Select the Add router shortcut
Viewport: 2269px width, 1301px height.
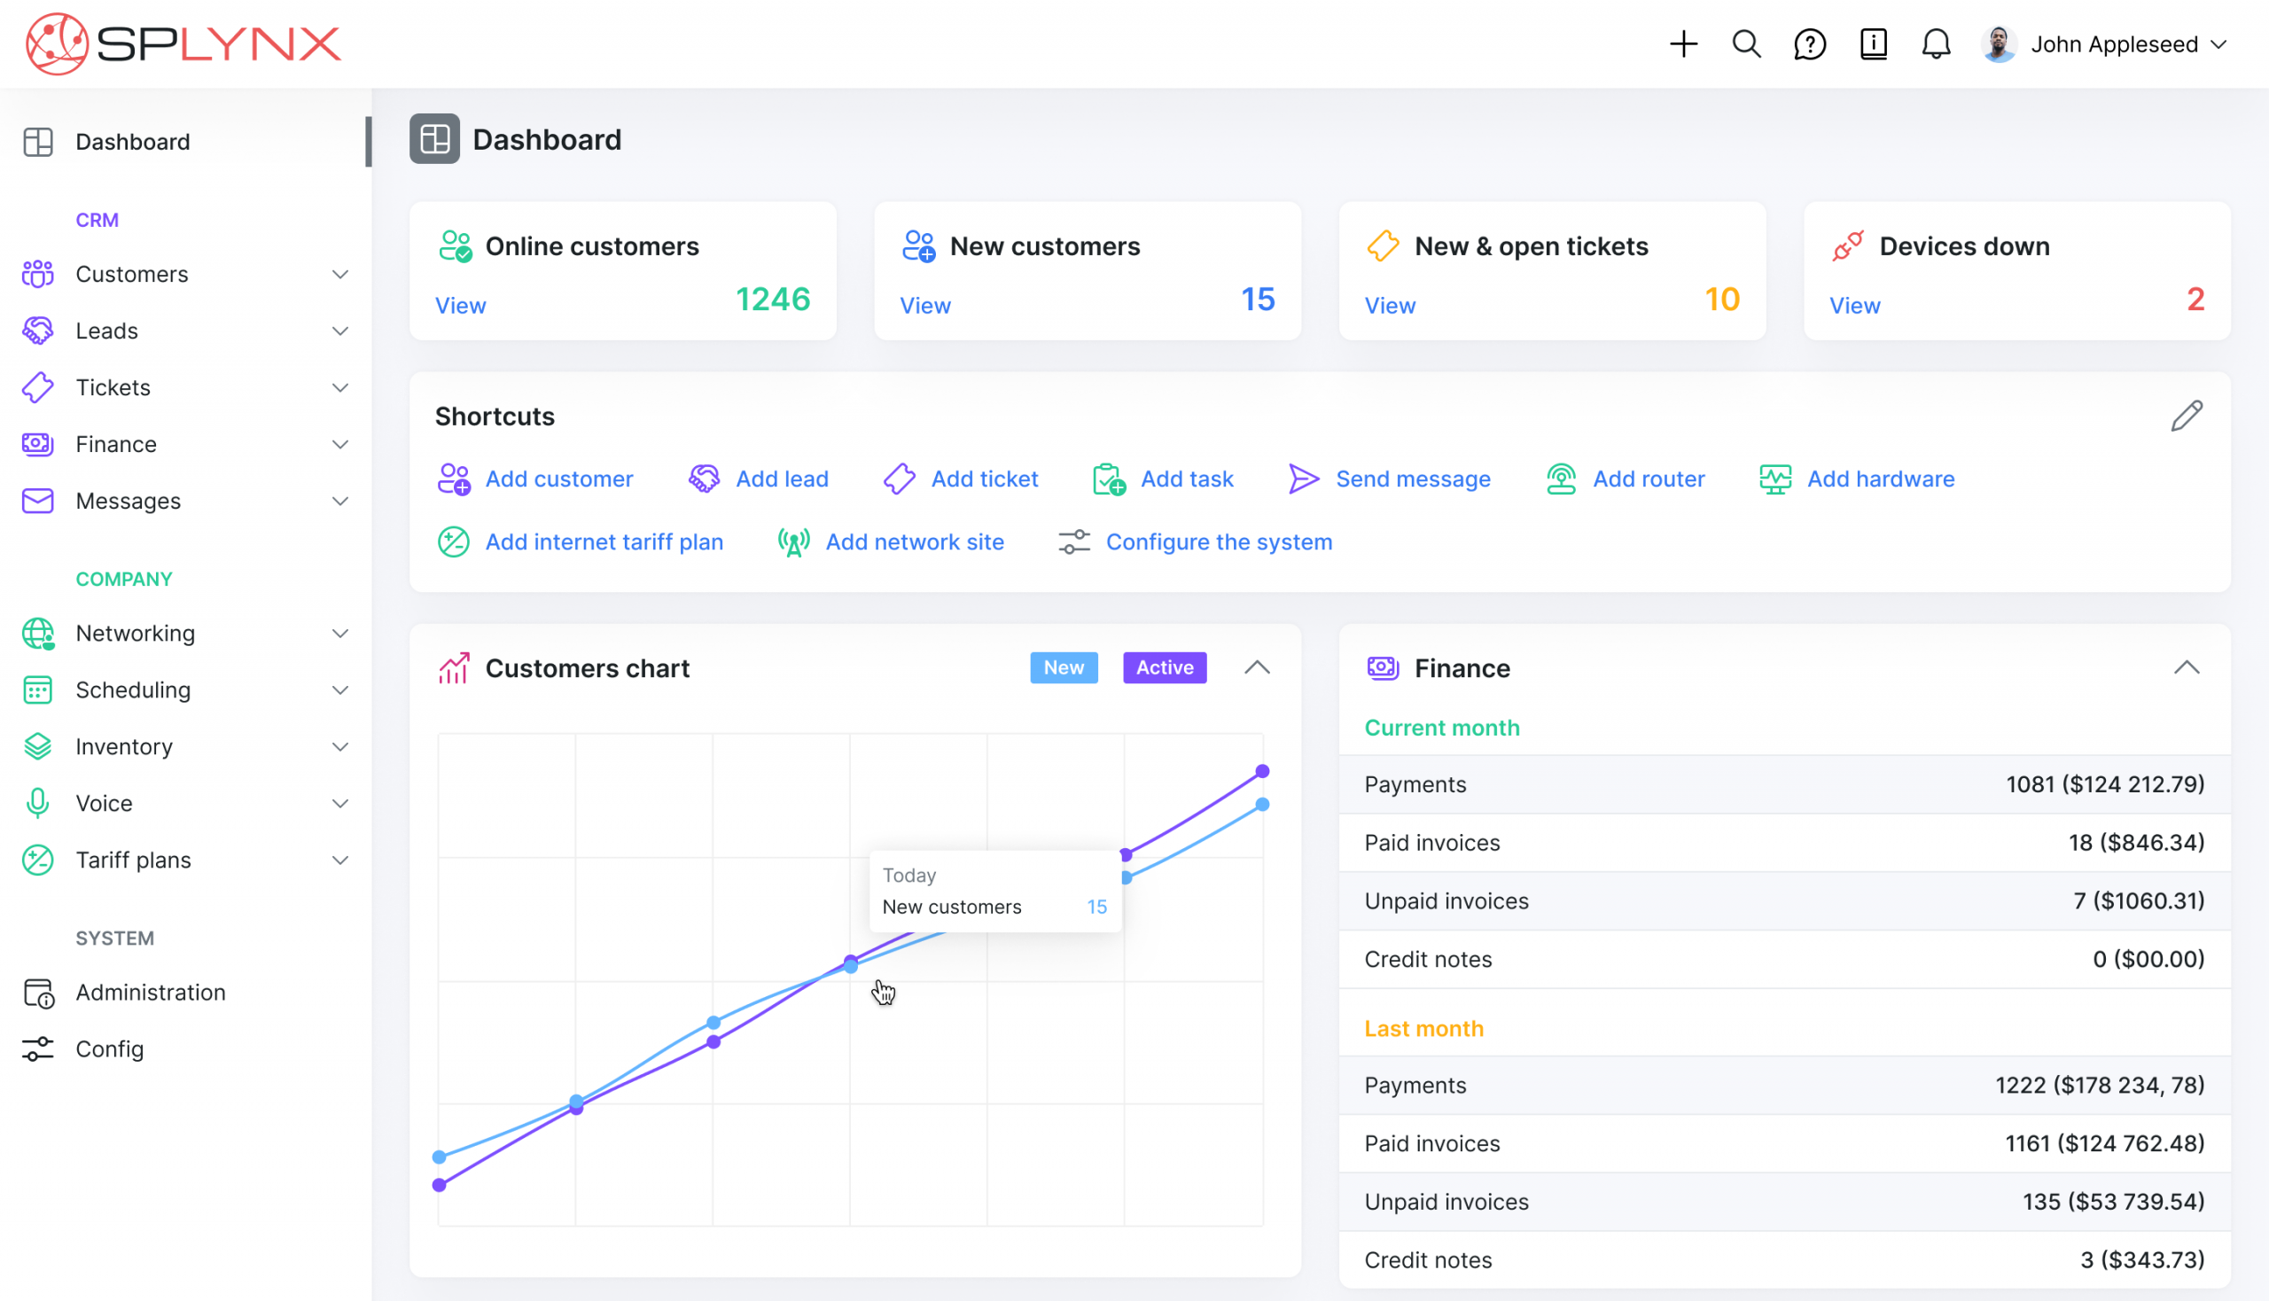coord(1560,478)
